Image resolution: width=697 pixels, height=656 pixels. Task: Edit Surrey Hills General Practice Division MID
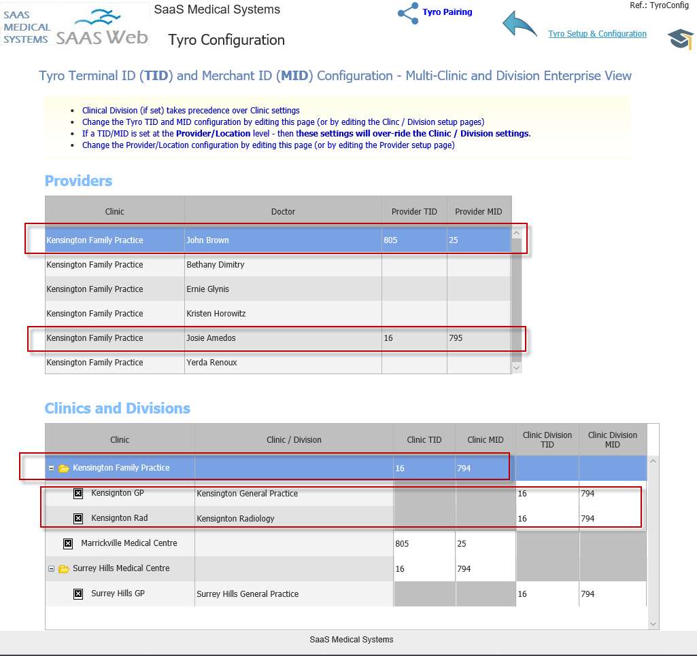pos(613,594)
